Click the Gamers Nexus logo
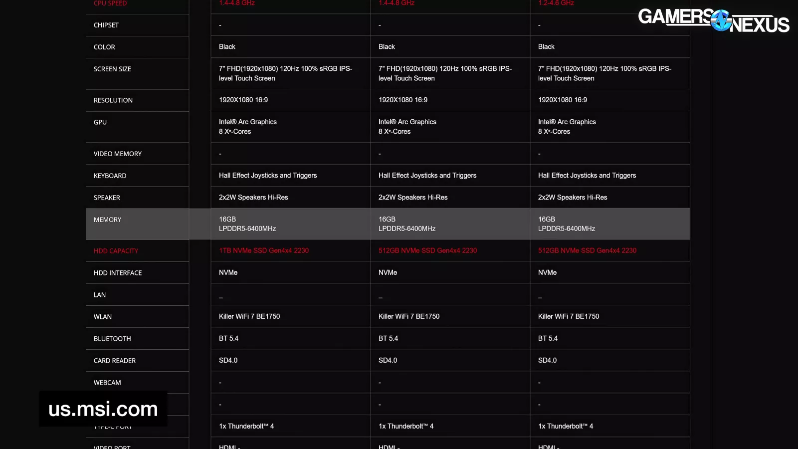The image size is (798, 449). pos(713,20)
